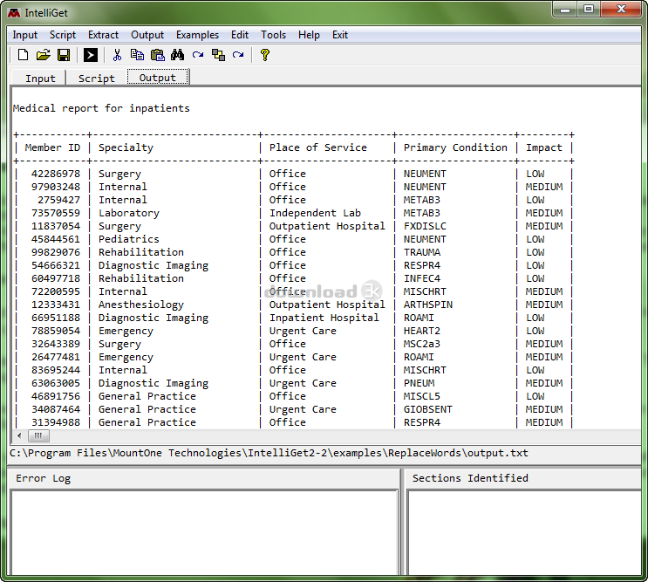Screen dimensions: 648x582
Task: Click member ID 31394988
Action: coord(55,422)
